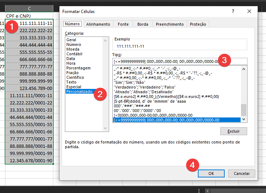Image resolution: width=266 pixels, height=193 pixels.
Task: Click the Excluir button
Action: [234, 131]
